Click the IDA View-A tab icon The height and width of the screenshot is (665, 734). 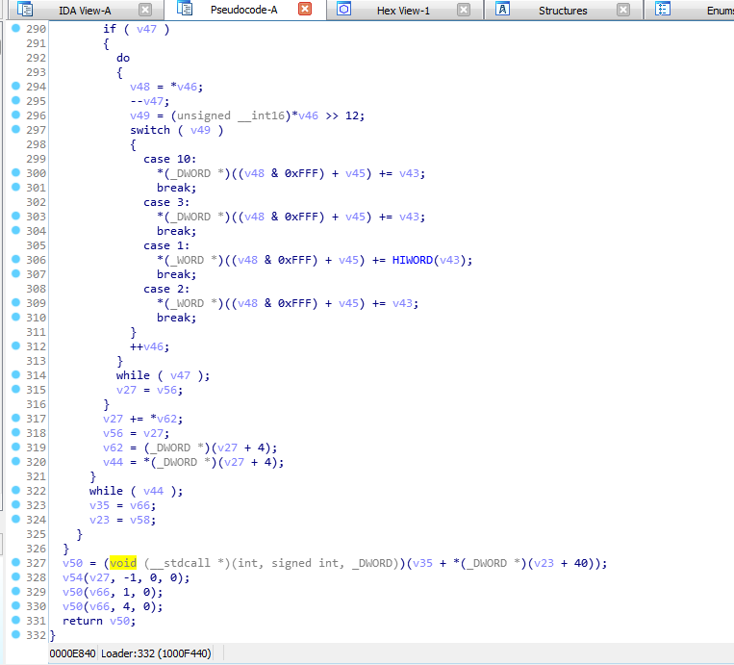coord(25,11)
